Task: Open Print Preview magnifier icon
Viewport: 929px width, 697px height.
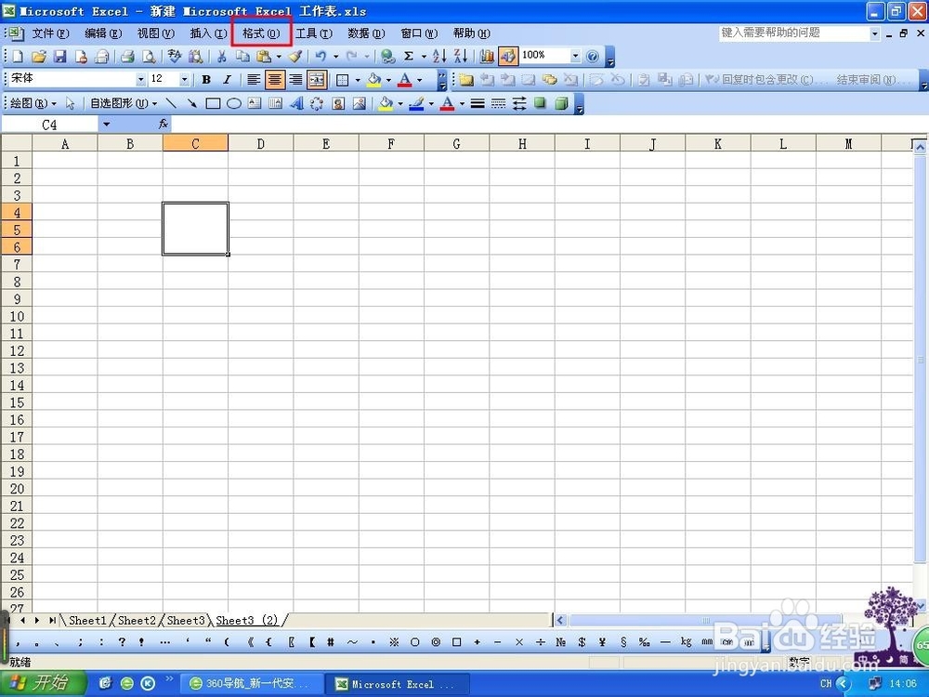Action: 149,57
